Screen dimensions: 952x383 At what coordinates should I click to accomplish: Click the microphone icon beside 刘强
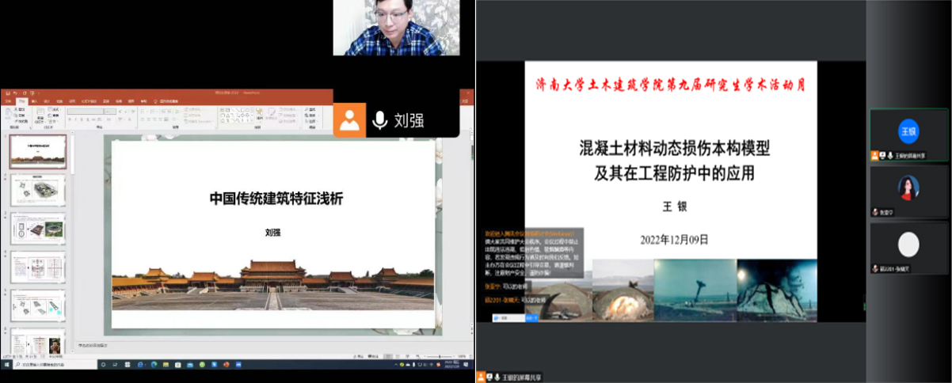pos(380,120)
